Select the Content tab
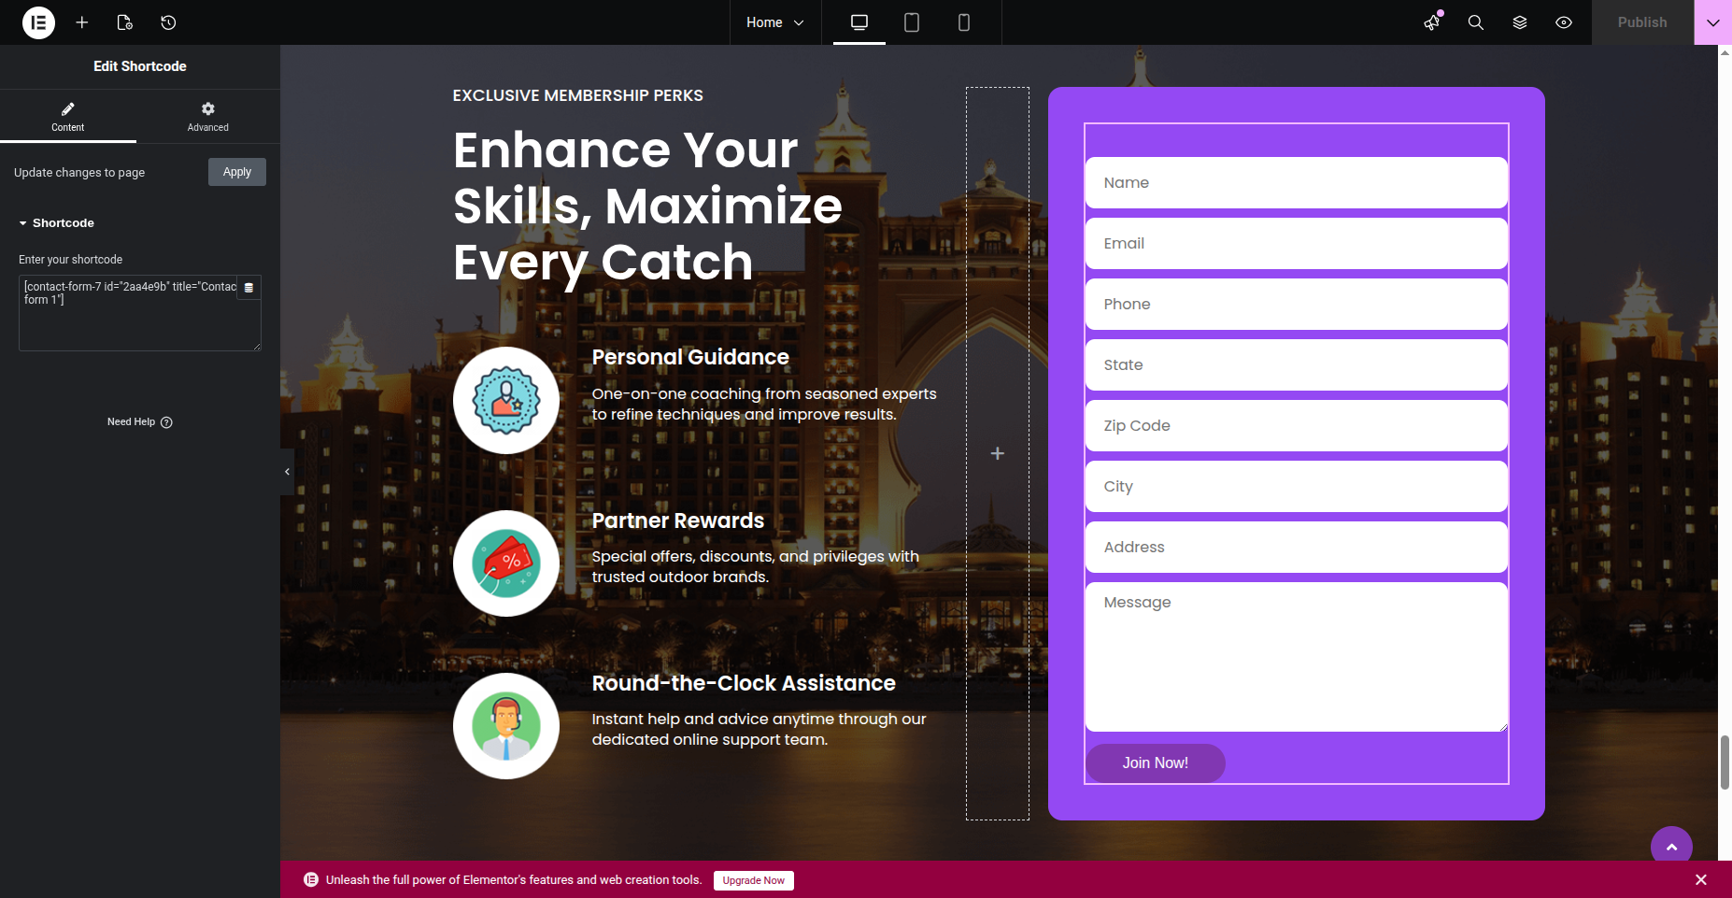The height and width of the screenshot is (898, 1732). click(x=67, y=117)
